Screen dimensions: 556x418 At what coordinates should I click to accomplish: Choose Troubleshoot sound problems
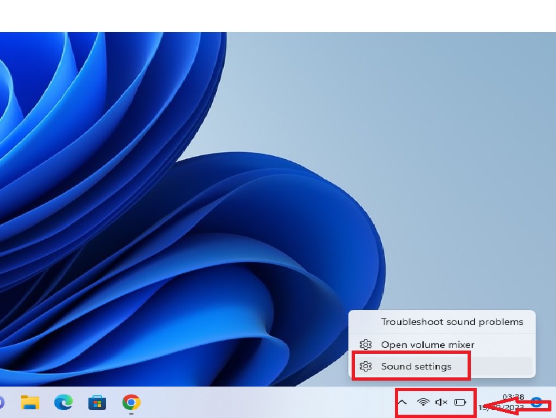coord(452,322)
